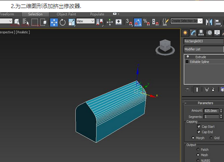Choose the Rectangular Selection Region tool
The width and height of the screenshot is (224, 162).
tap(35, 22)
